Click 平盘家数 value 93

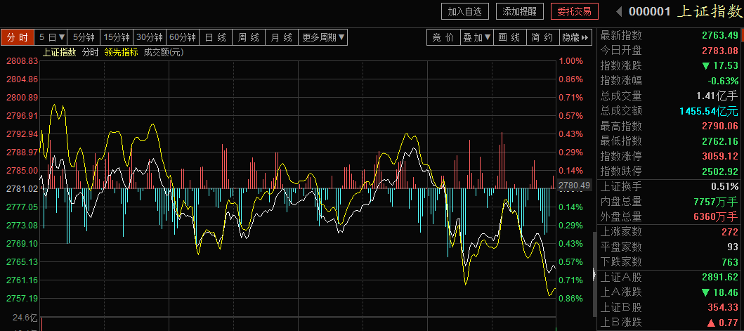point(733,247)
